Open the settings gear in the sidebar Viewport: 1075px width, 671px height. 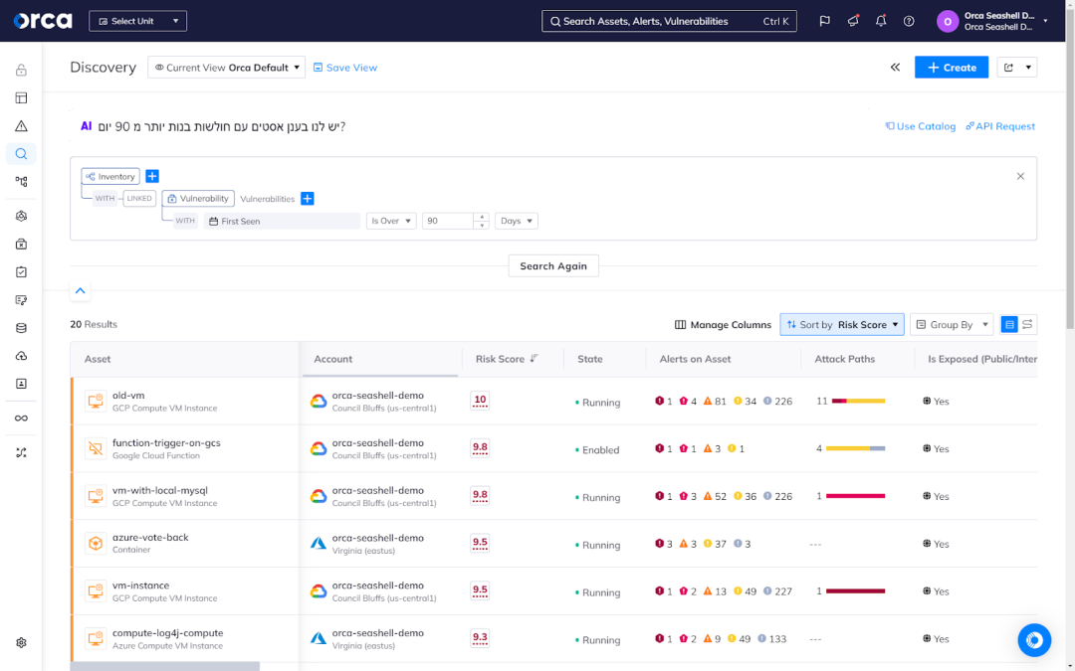21,643
